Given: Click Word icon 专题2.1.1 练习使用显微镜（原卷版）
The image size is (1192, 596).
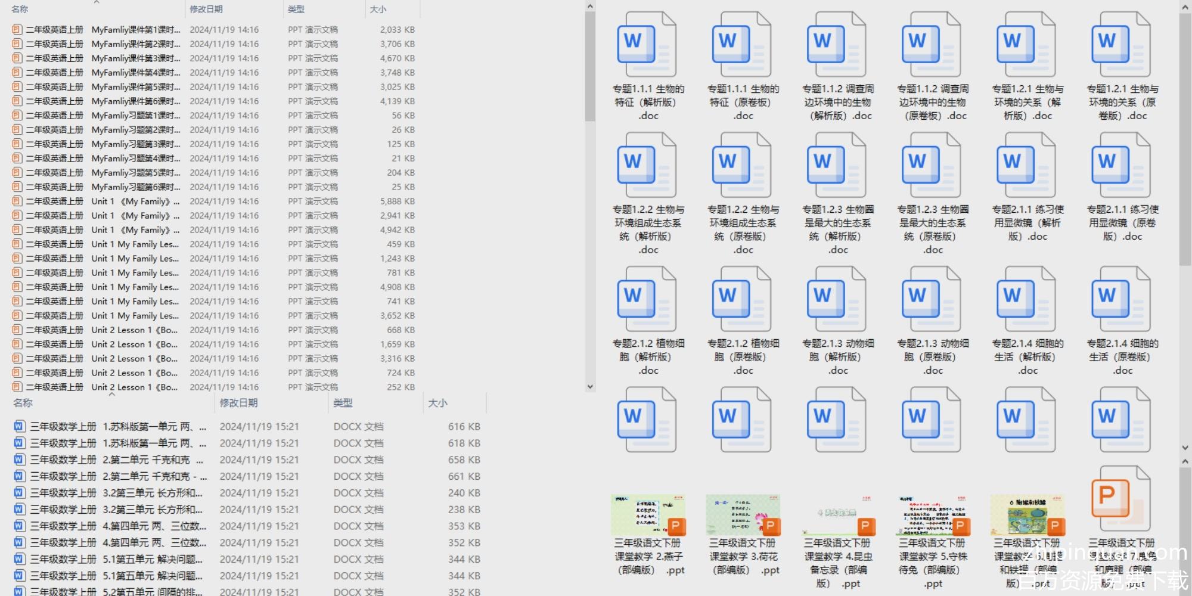Looking at the screenshot, I should click(1121, 165).
